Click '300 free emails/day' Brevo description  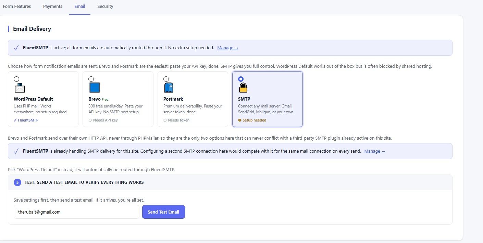point(115,109)
